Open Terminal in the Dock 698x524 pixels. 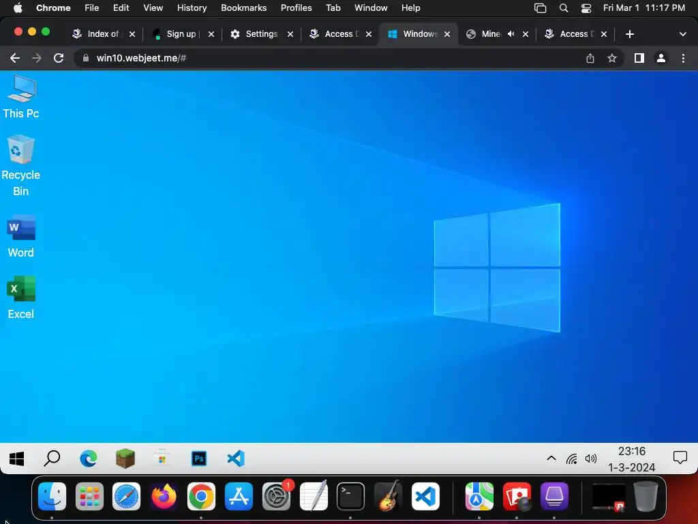pyautogui.click(x=351, y=496)
